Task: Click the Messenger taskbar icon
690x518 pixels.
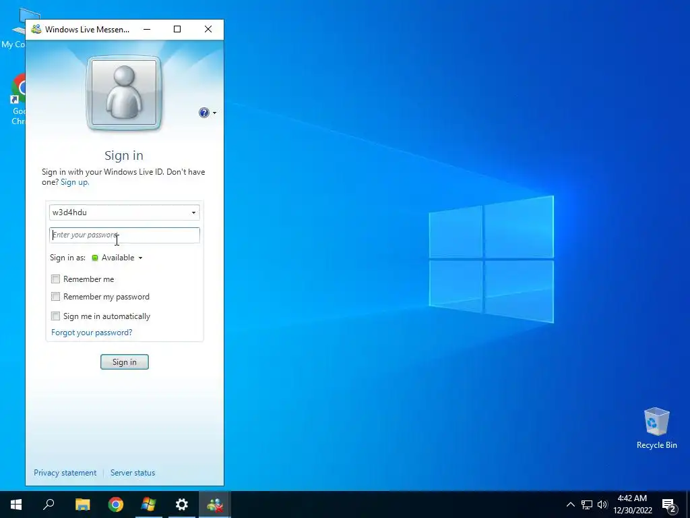Action: pos(215,505)
